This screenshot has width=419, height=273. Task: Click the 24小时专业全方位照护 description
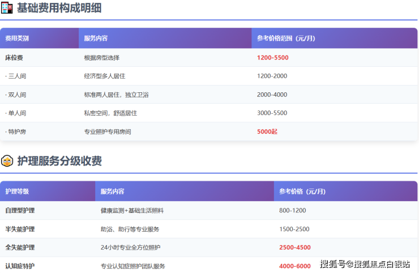pos(130,248)
